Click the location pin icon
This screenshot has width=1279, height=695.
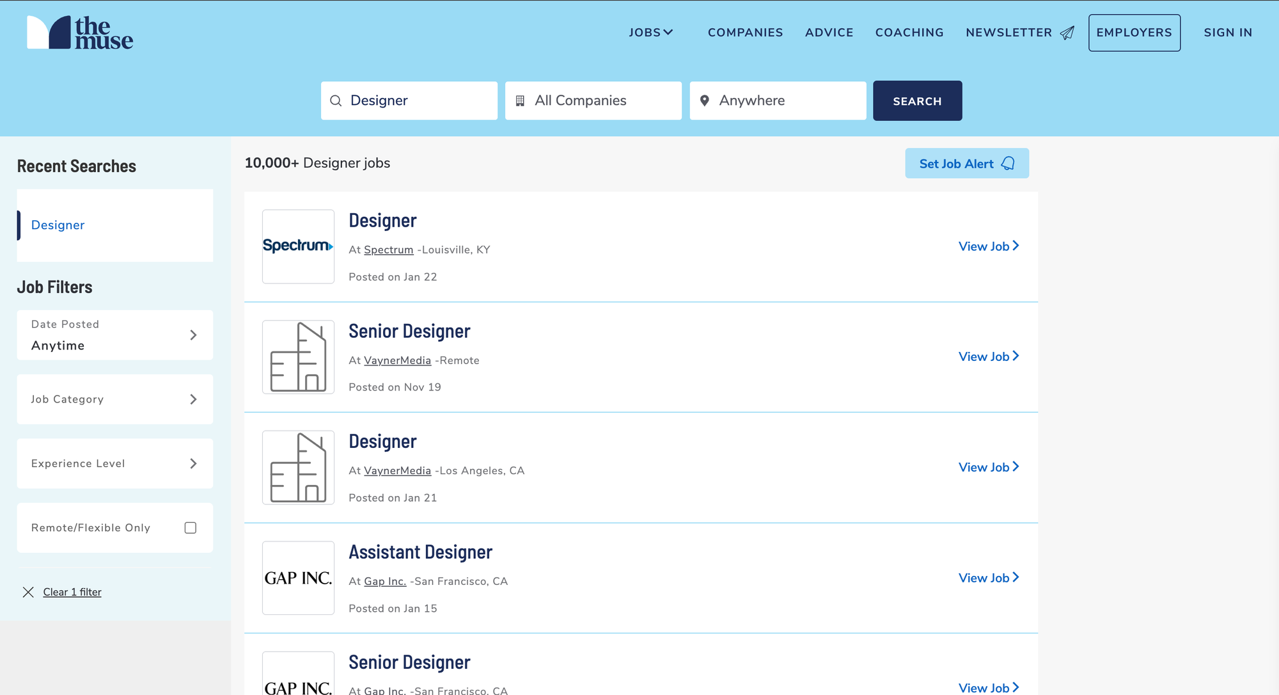704,100
